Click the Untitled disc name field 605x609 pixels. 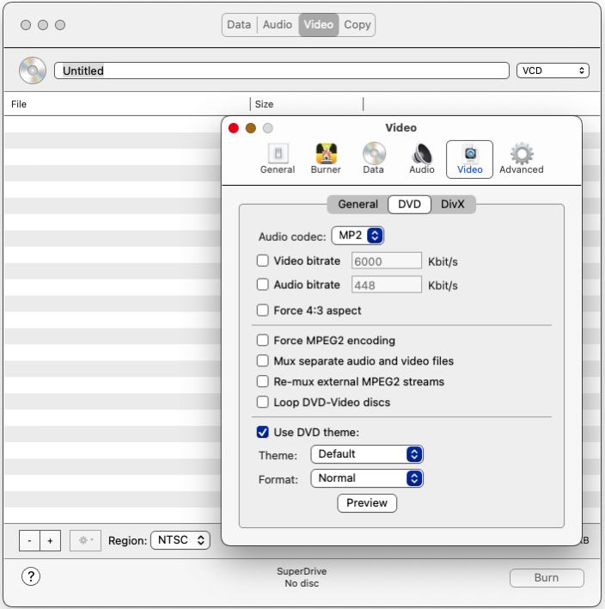(282, 71)
